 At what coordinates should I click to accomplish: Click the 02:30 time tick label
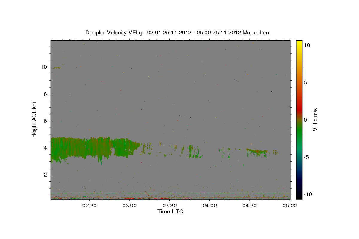point(89,206)
